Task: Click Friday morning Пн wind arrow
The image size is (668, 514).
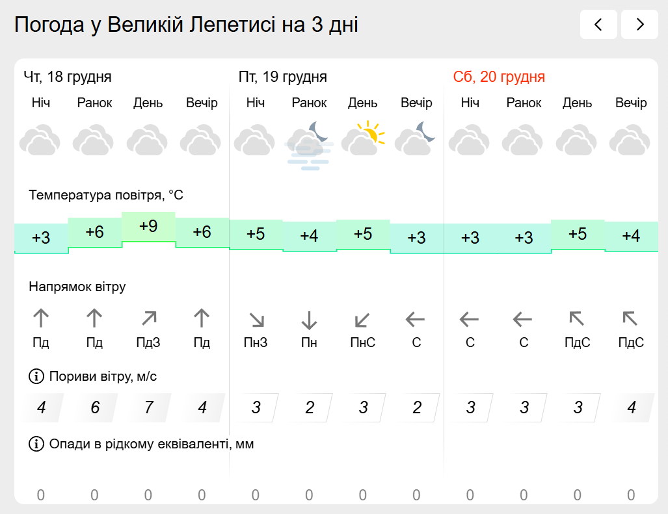Action: point(309,319)
